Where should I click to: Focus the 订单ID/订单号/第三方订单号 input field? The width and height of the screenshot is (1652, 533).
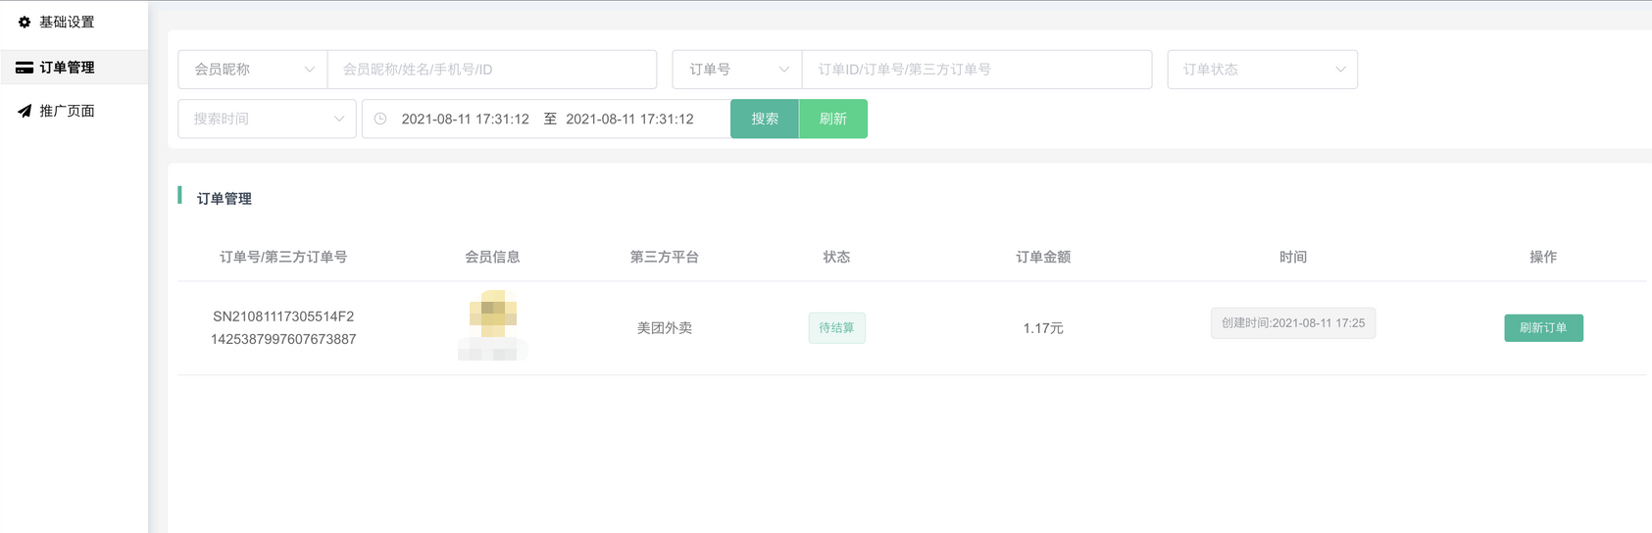click(976, 70)
